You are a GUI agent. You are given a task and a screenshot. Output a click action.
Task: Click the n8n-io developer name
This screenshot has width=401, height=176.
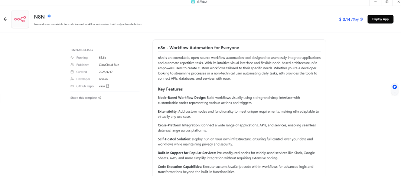[x=104, y=79]
